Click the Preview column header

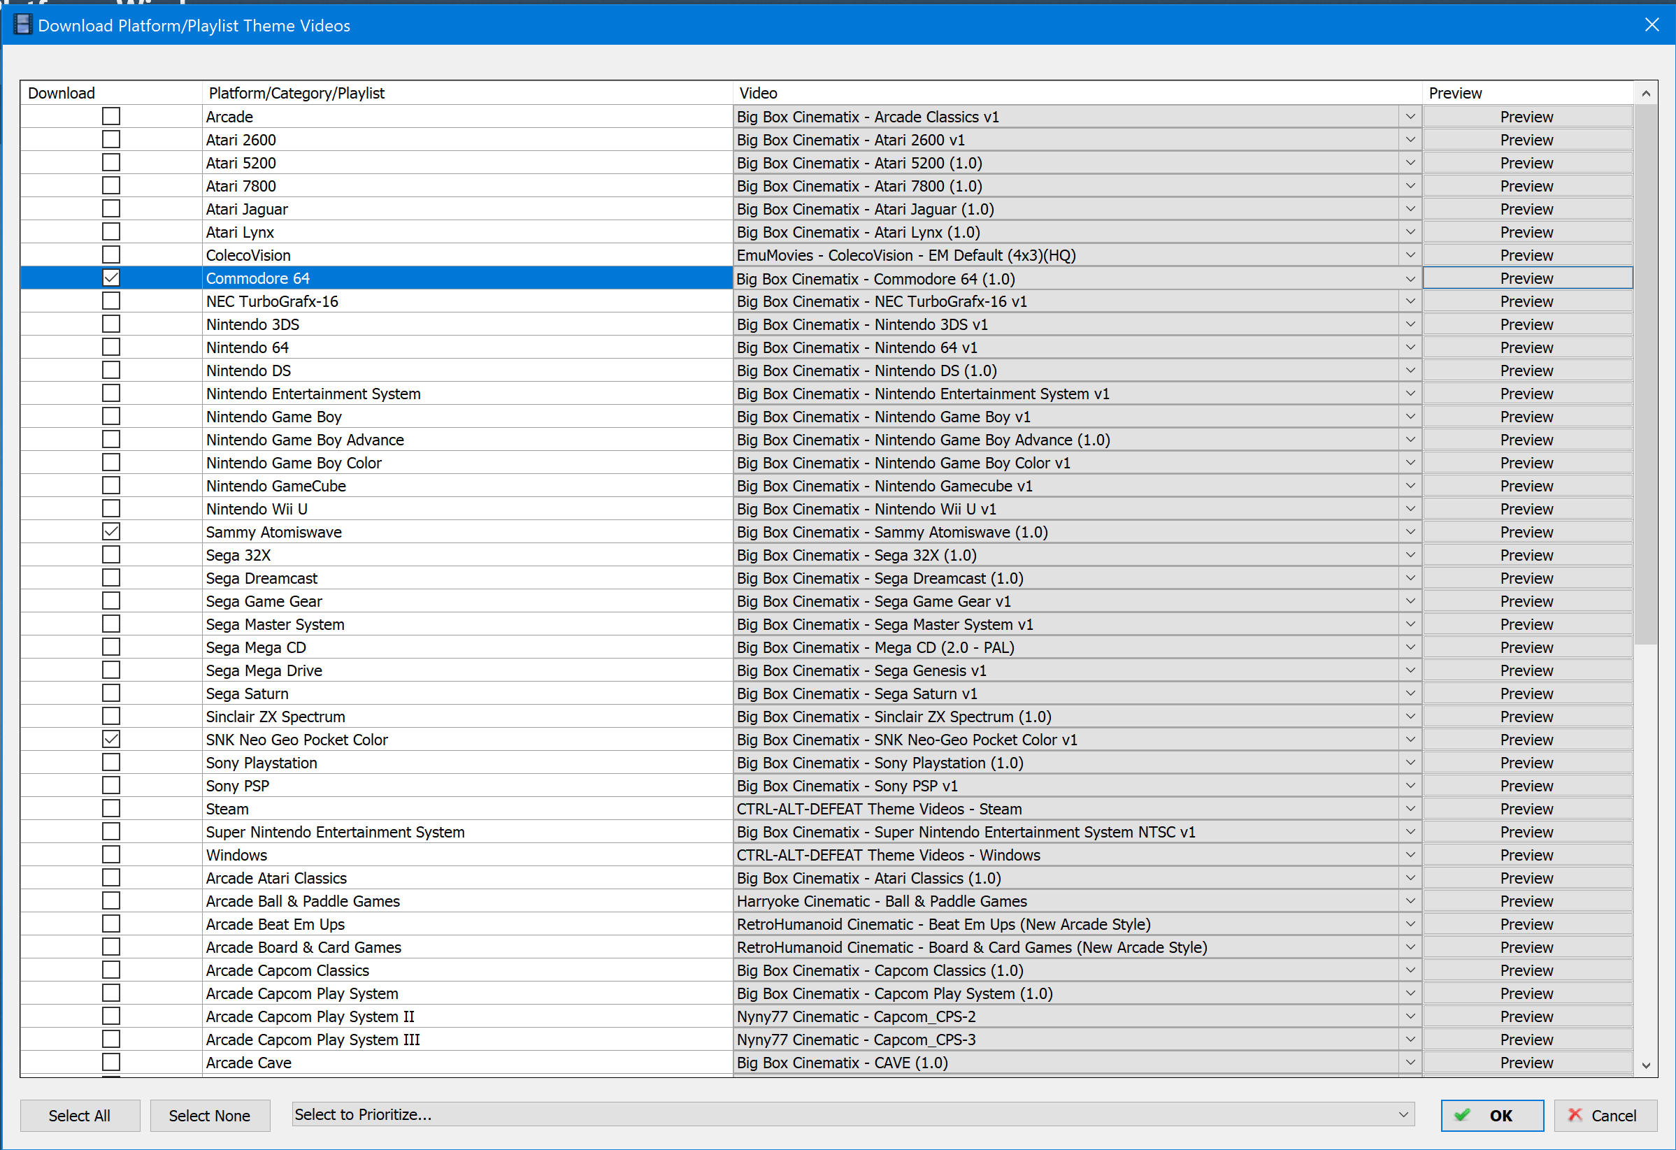pyautogui.click(x=1528, y=92)
